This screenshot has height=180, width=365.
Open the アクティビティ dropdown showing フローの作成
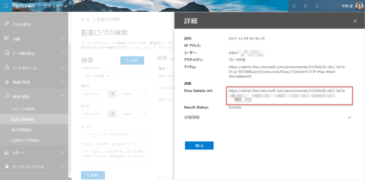(115, 76)
